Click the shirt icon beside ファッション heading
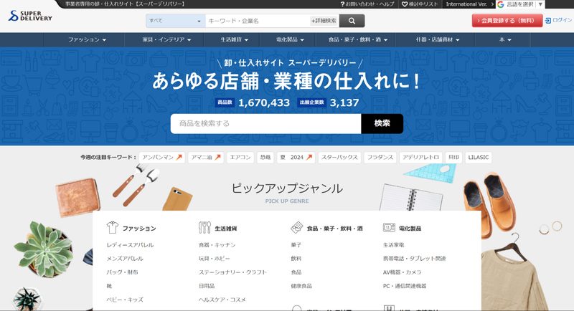This screenshot has width=574, height=311. pos(113,227)
